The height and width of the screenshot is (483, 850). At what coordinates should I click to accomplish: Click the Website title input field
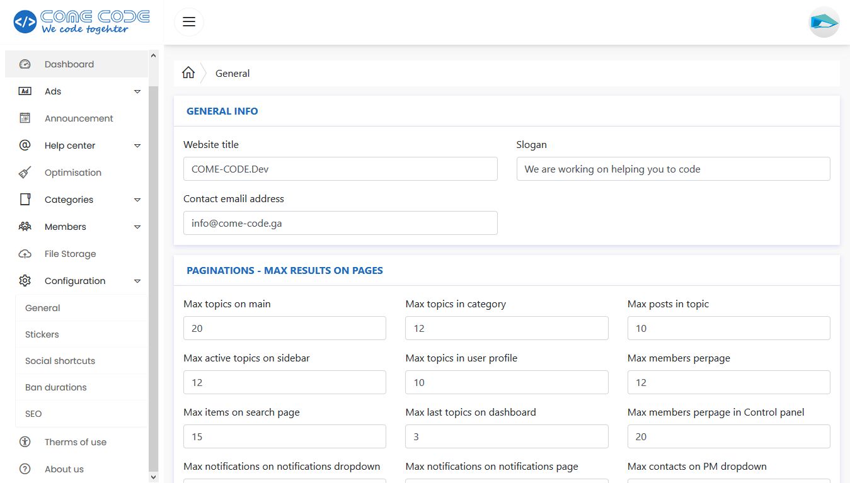[x=340, y=169]
